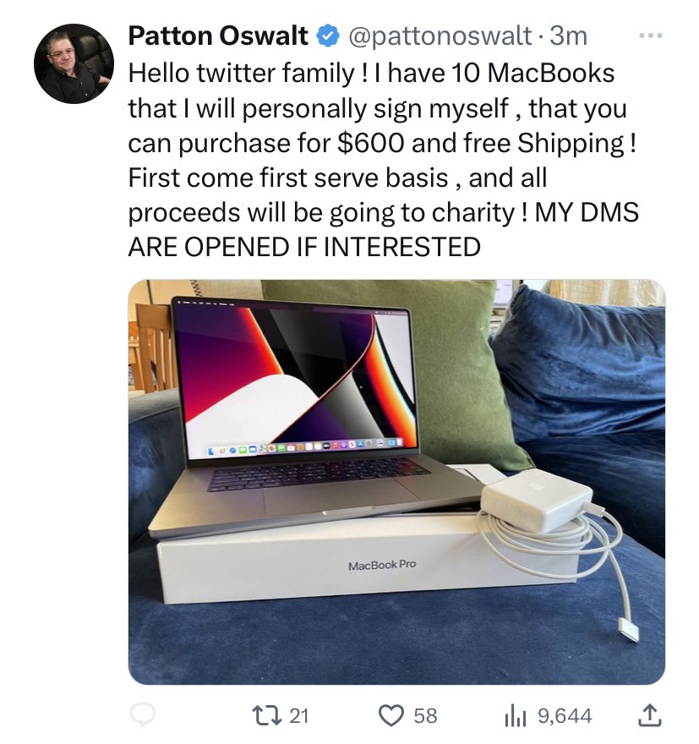Click the blue verified checkmark badge
Screen dimensions: 699x744
pyautogui.click(x=327, y=36)
